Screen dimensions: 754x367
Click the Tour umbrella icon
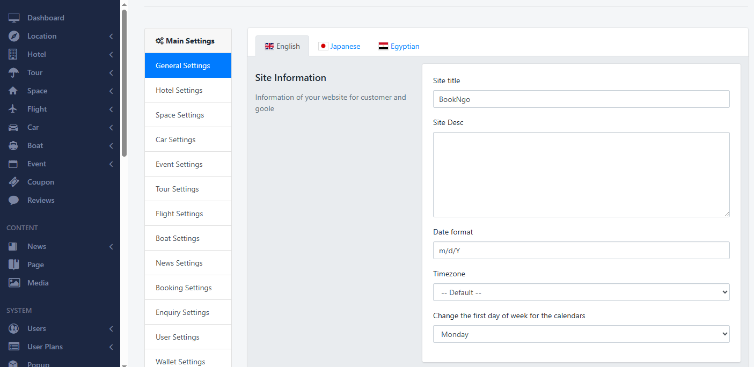(14, 72)
